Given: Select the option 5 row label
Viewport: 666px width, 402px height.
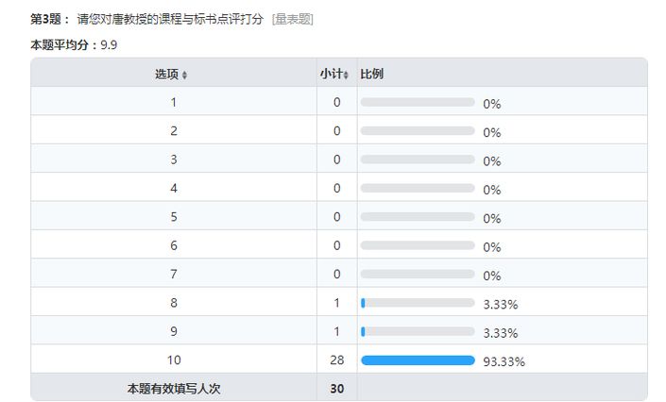Looking at the screenshot, I should point(174,217).
